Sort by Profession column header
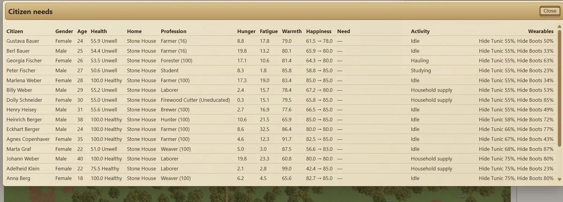Screen dimensions: 563x202 [x=174, y=31]
